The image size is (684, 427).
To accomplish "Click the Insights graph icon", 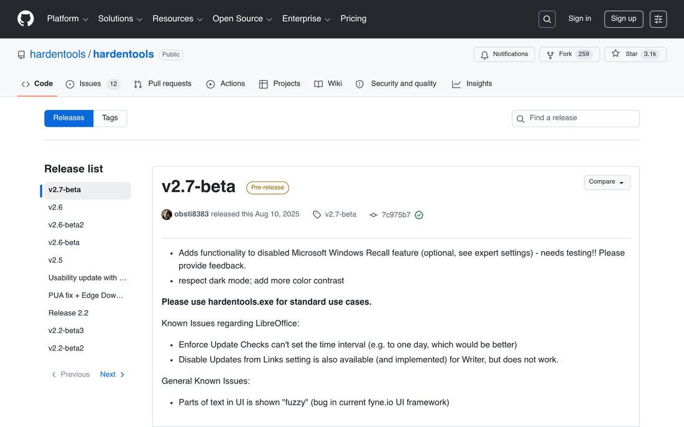I will point(456,84).
